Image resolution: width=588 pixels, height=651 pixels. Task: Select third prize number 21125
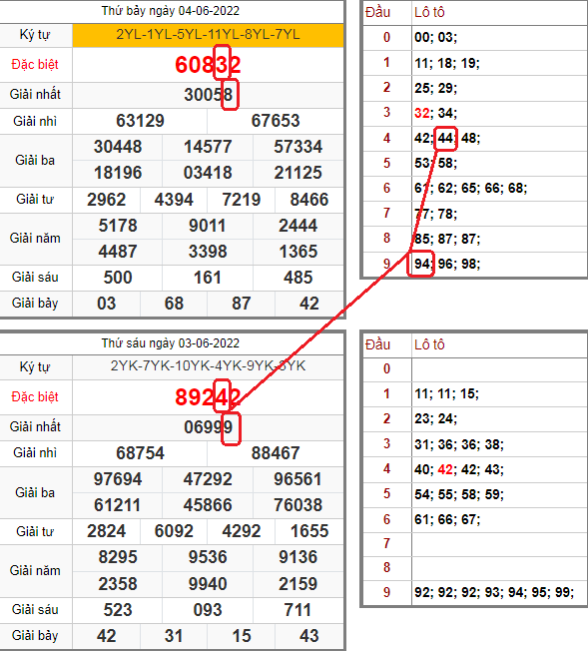[x=297, y=173]
